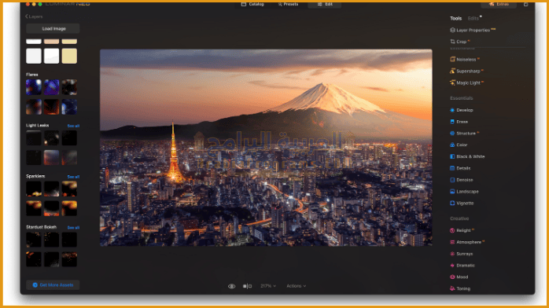Open the Relight tool
549x308 pixels.
462,230
